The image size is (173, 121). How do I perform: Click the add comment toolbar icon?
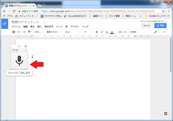coord(125,32)
